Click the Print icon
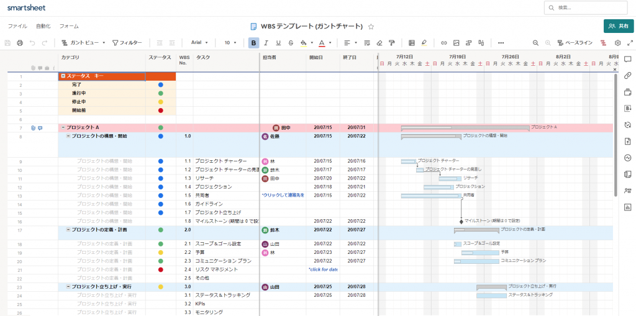The height and width of the screenshot is (316, 636). [20, 43]
